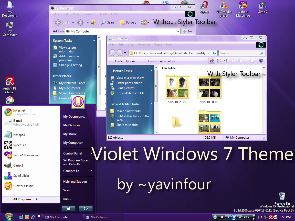Pause playback in the taskbar media player
The image size is (295, 221).
click(234, 217)
